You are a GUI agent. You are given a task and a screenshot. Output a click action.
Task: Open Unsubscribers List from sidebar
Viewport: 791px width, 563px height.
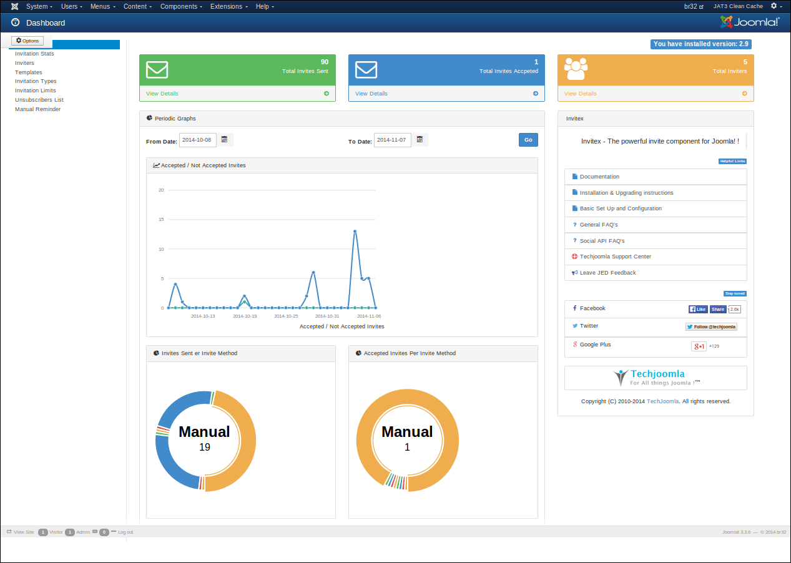[39, 100]
